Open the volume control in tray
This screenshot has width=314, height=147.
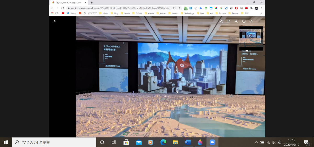[x=274, y=142]
